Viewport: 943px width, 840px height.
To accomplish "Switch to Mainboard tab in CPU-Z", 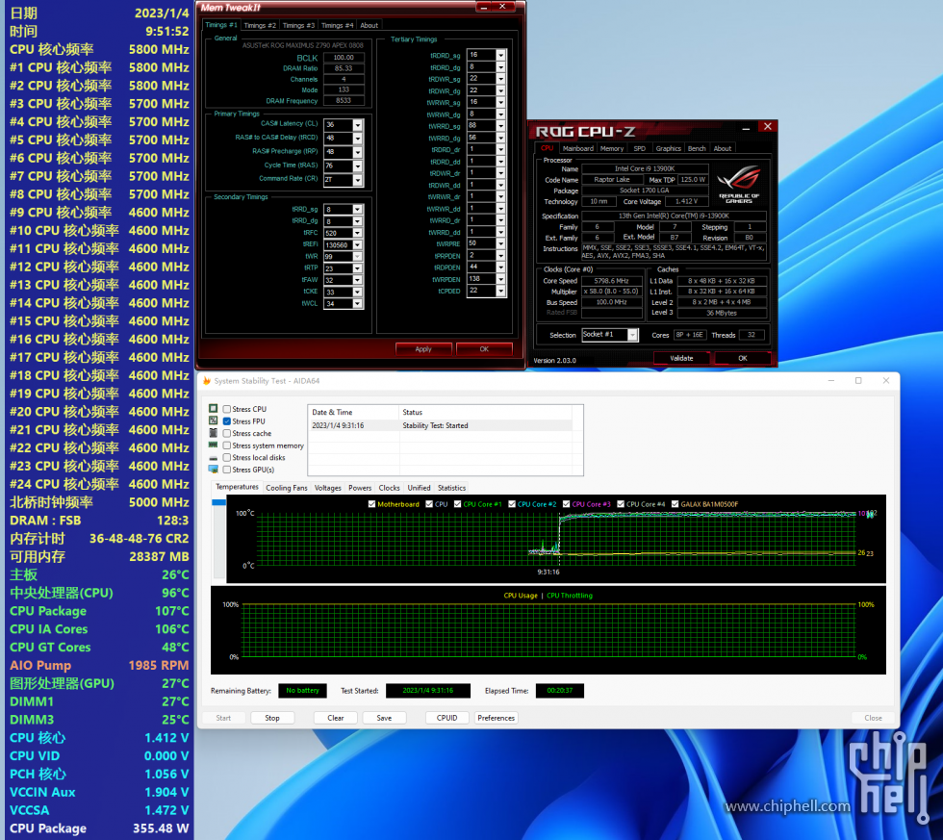I will click(x=578, y=148).
